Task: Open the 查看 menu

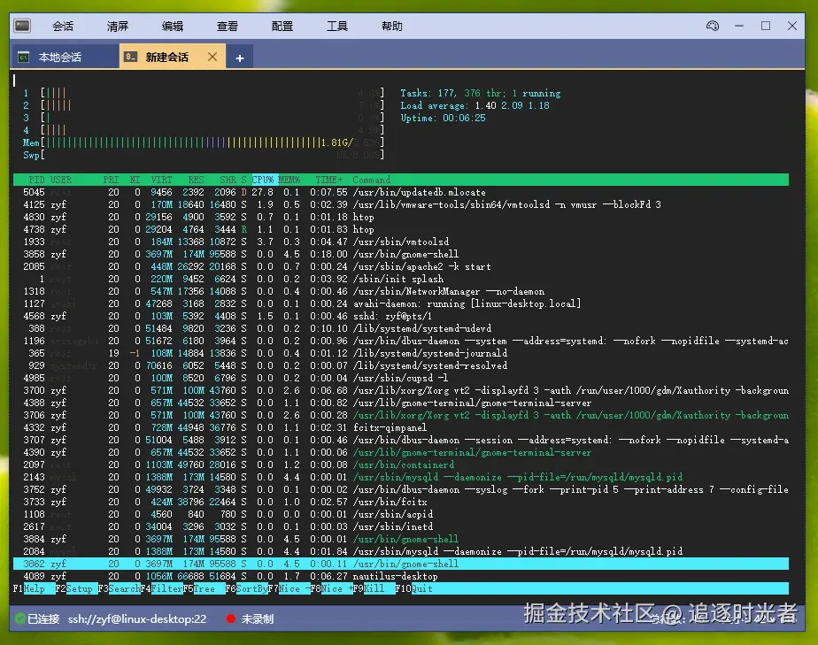Action: (x=228, y=27)
